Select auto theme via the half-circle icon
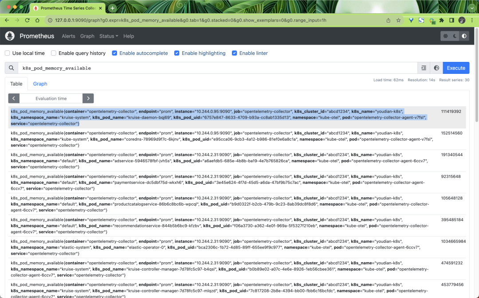 point(465,36)
